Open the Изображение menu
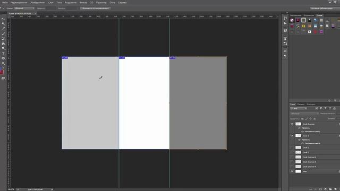Viewport: 340px width, 191px height. [x=38, y=3]
